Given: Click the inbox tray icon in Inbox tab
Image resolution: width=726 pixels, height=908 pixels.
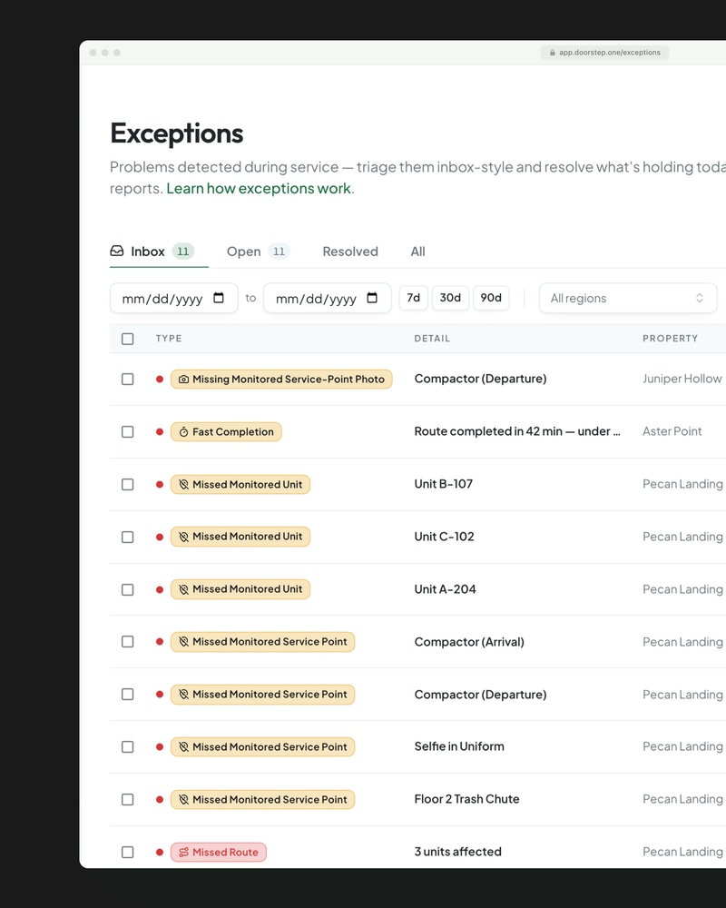Looking at the screenshot, I should [117, 251].
